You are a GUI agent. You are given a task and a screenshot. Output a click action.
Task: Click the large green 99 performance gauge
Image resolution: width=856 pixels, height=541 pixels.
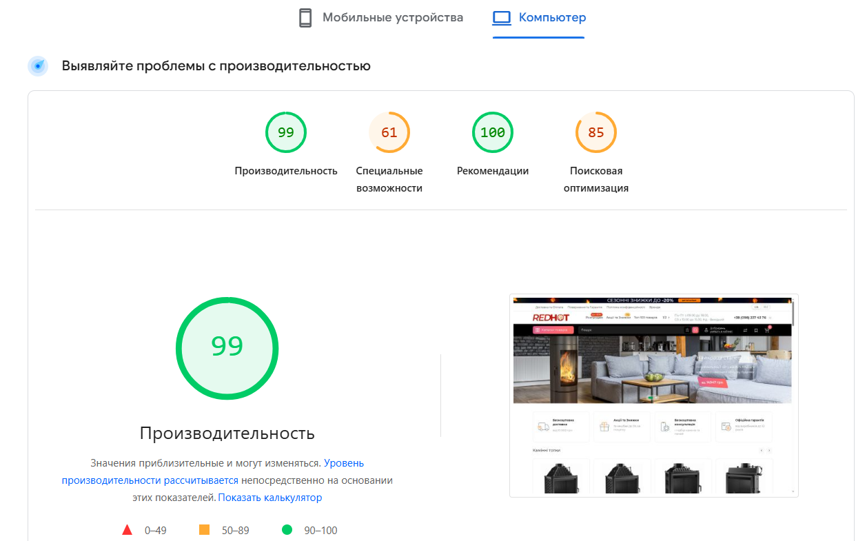click(x=227, y=348)
